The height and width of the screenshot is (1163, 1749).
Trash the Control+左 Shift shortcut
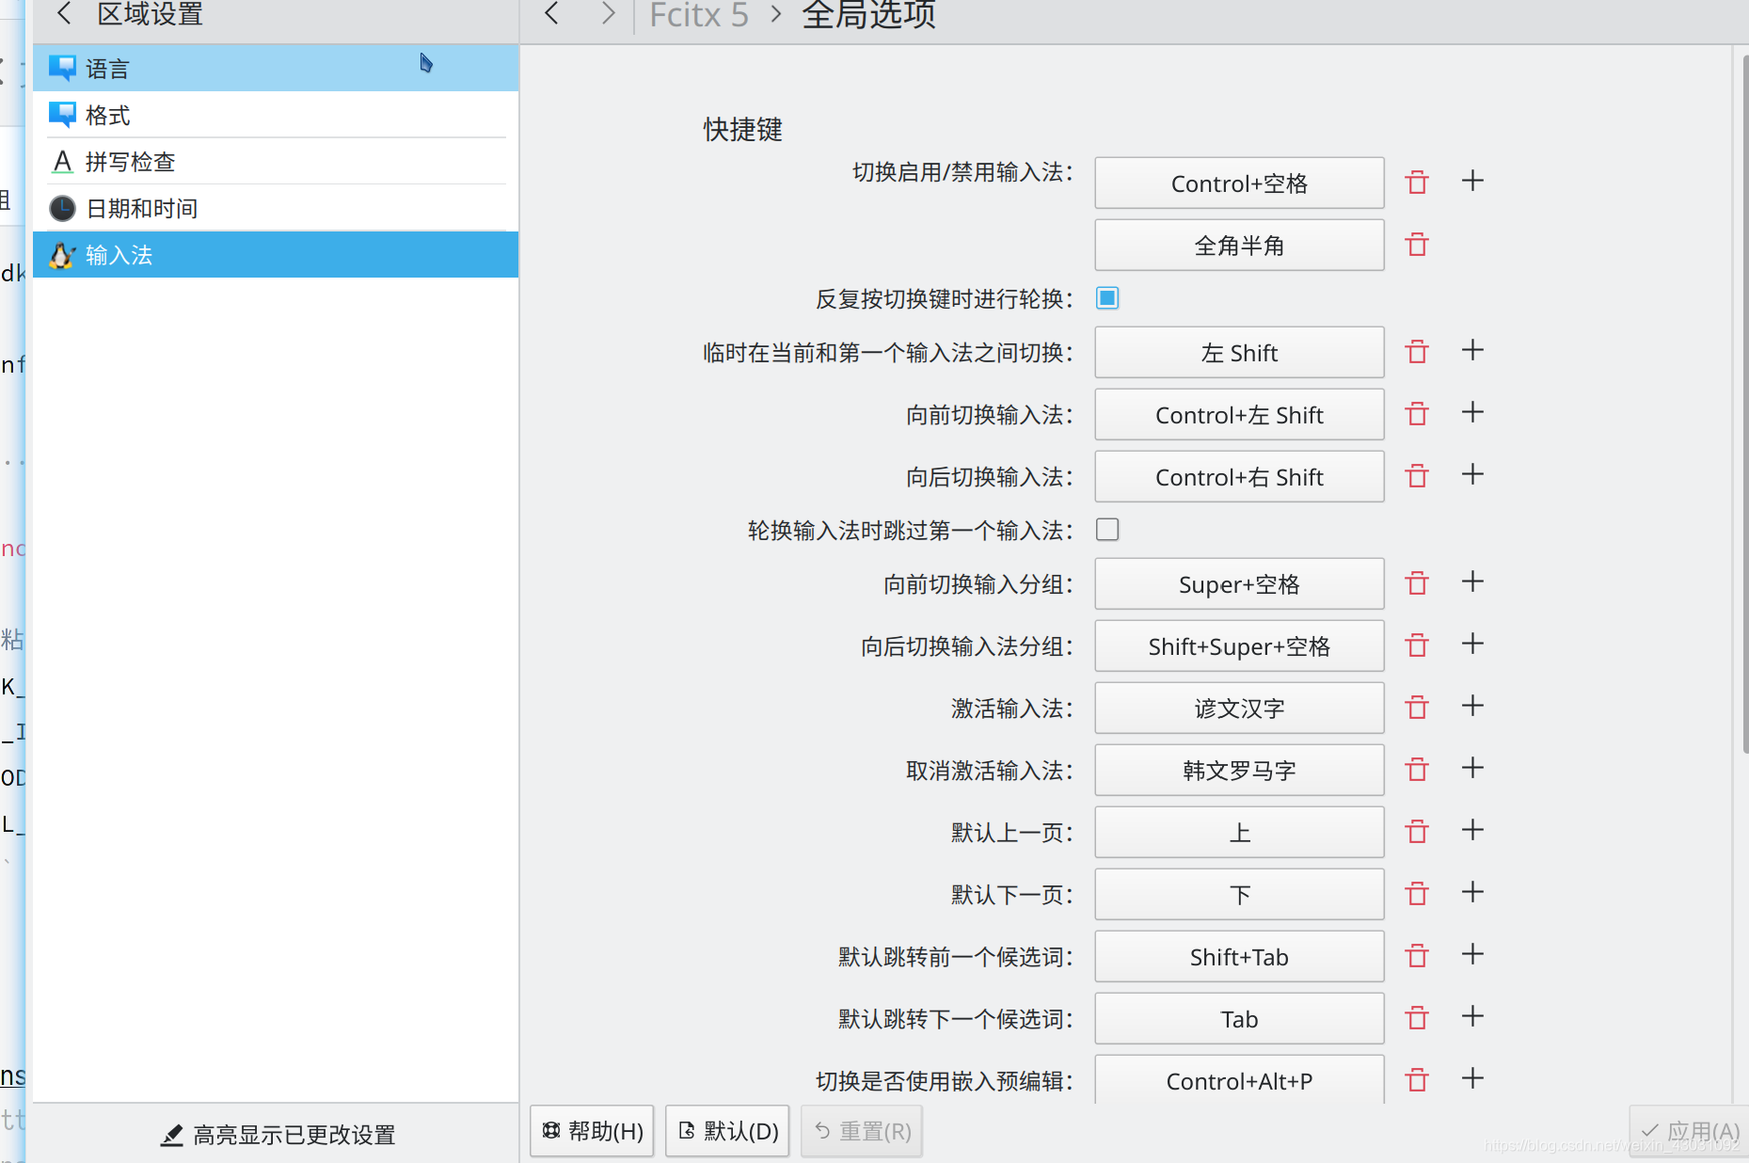tap(1417, 414)
